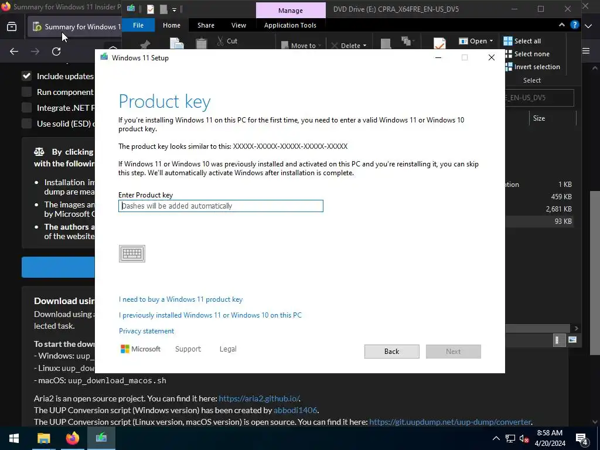
Task: Check the Integrate .NET Framework checkbox
Action: point(26,108)
